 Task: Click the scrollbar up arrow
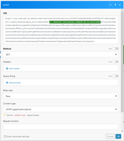pos(122,10)
